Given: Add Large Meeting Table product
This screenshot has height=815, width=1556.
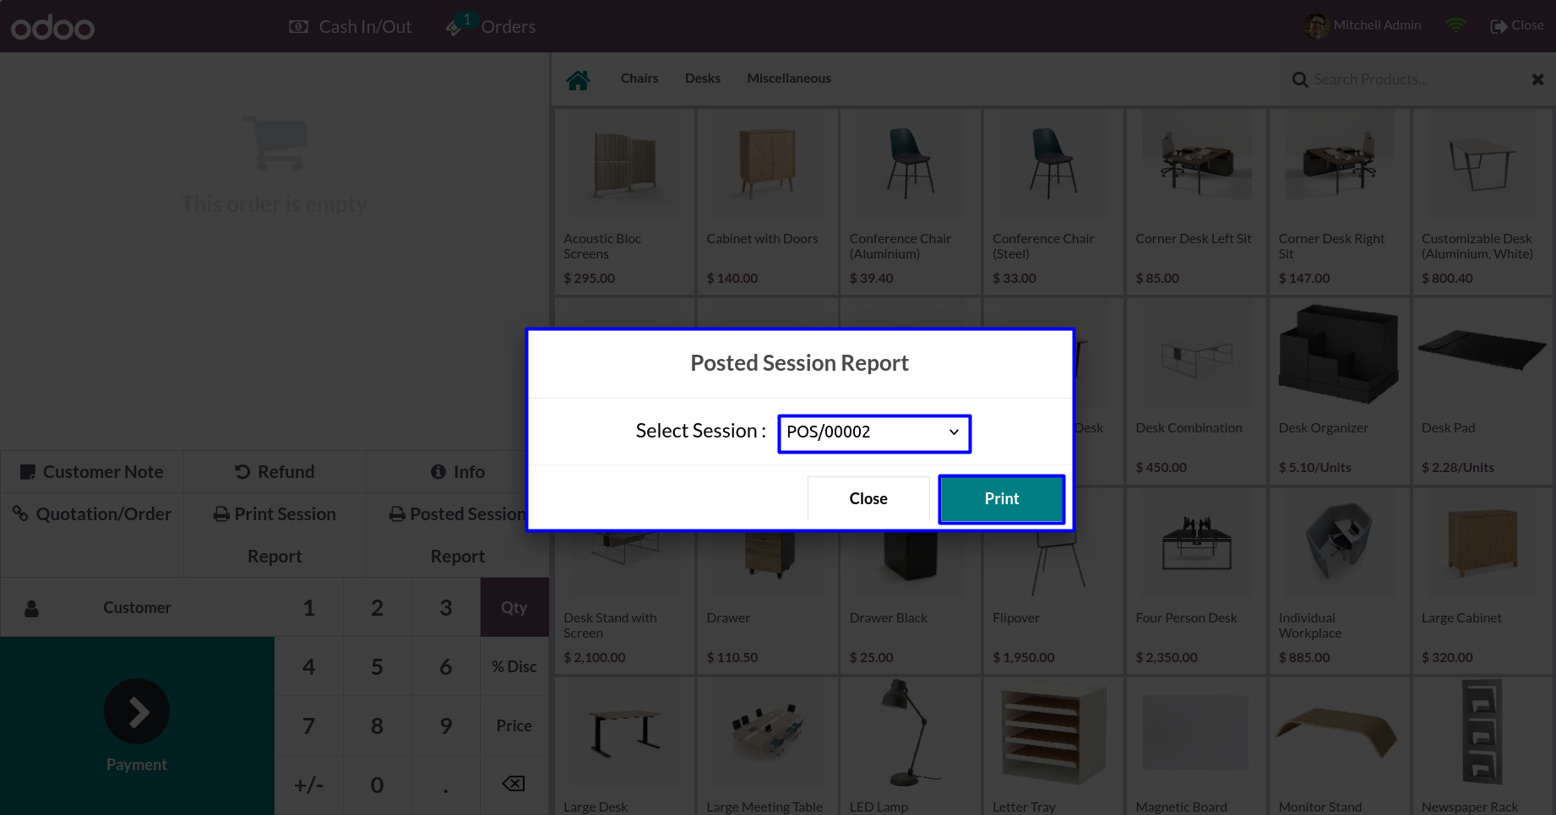Looking at the screenshot, I should tap(767, 746).
